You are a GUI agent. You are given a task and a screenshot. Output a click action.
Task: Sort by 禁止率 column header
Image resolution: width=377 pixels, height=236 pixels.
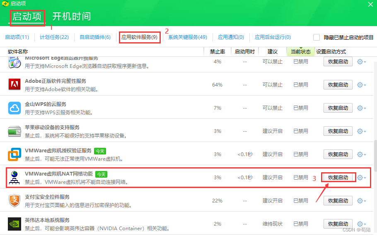217,52
